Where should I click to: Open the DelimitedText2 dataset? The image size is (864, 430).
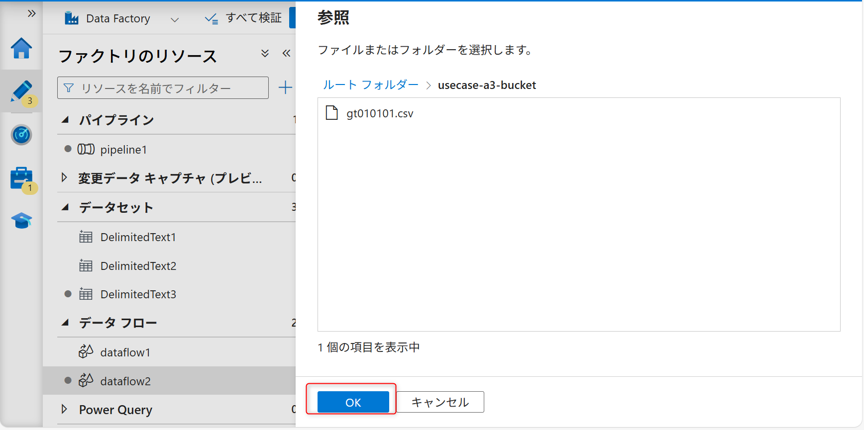(x=138, y=266)
